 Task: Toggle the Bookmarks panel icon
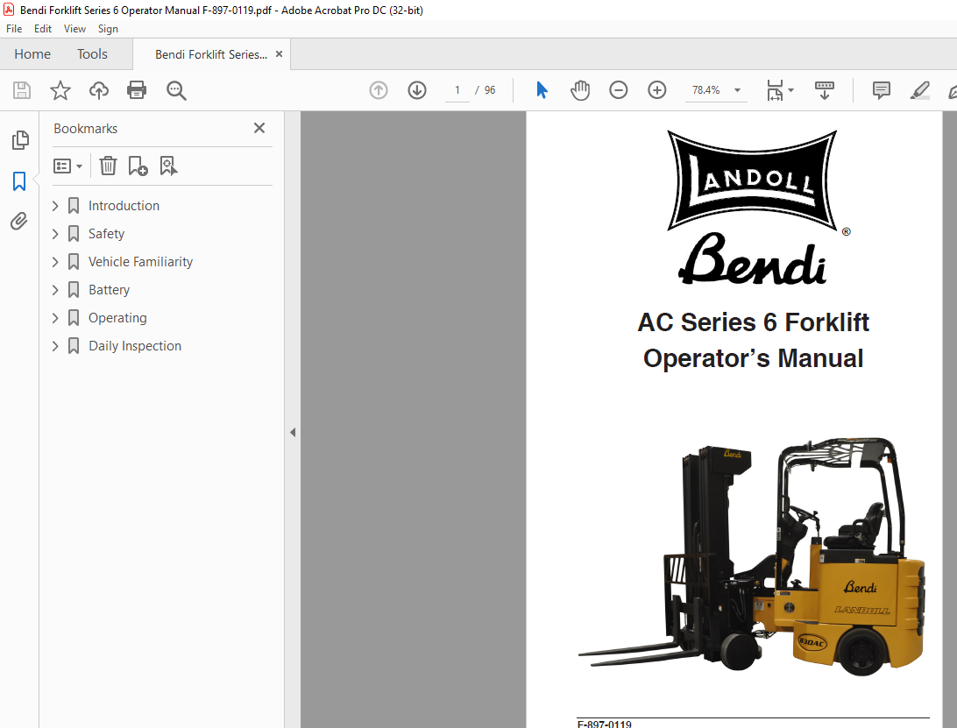pos(19,181)
